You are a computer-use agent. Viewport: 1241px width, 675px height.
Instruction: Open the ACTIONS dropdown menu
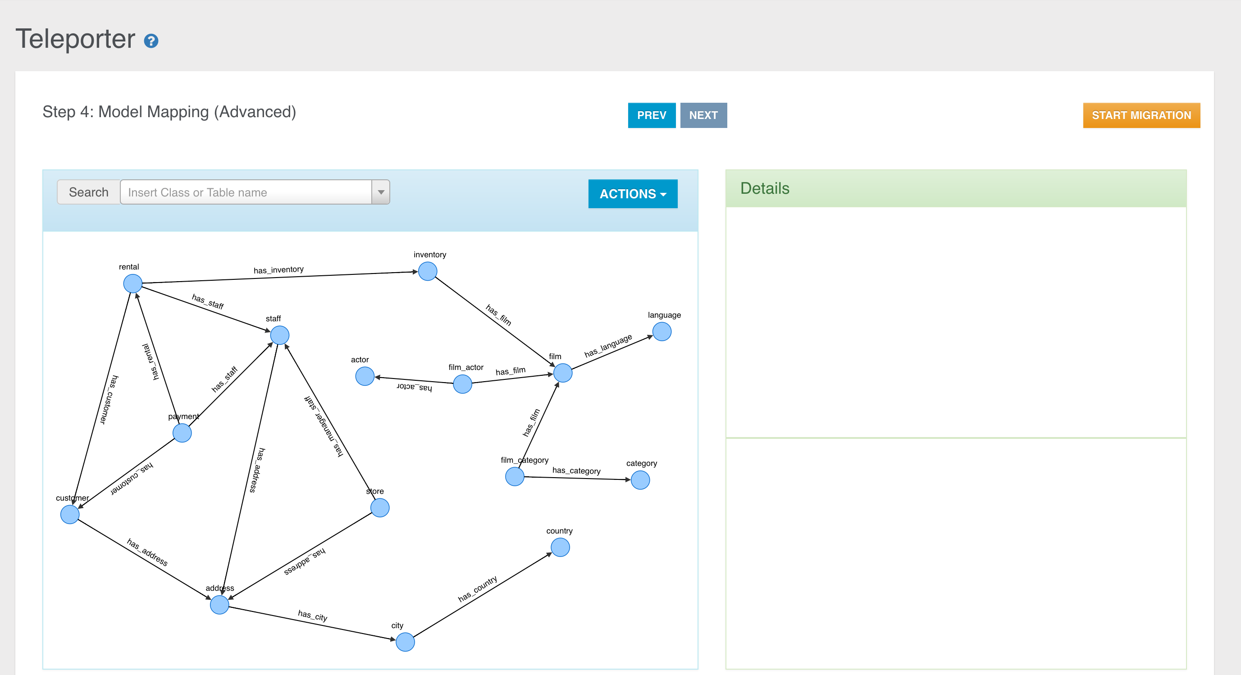tap(633, 194)
